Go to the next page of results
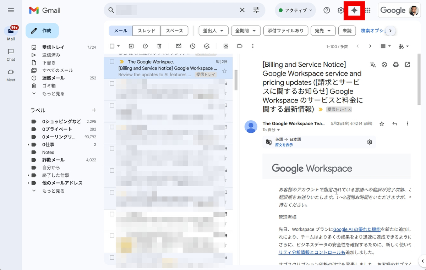This screenshot has height=270, width=426. (370, 46)
